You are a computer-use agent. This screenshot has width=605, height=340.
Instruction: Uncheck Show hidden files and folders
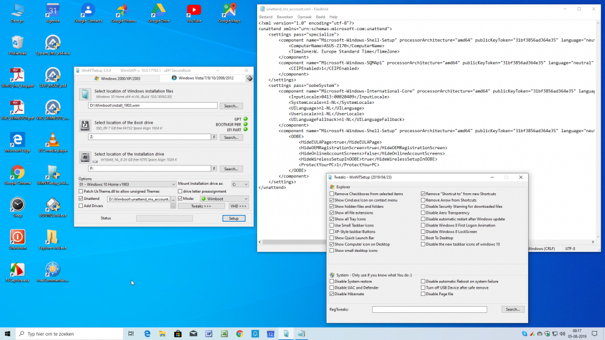[332, 207]
